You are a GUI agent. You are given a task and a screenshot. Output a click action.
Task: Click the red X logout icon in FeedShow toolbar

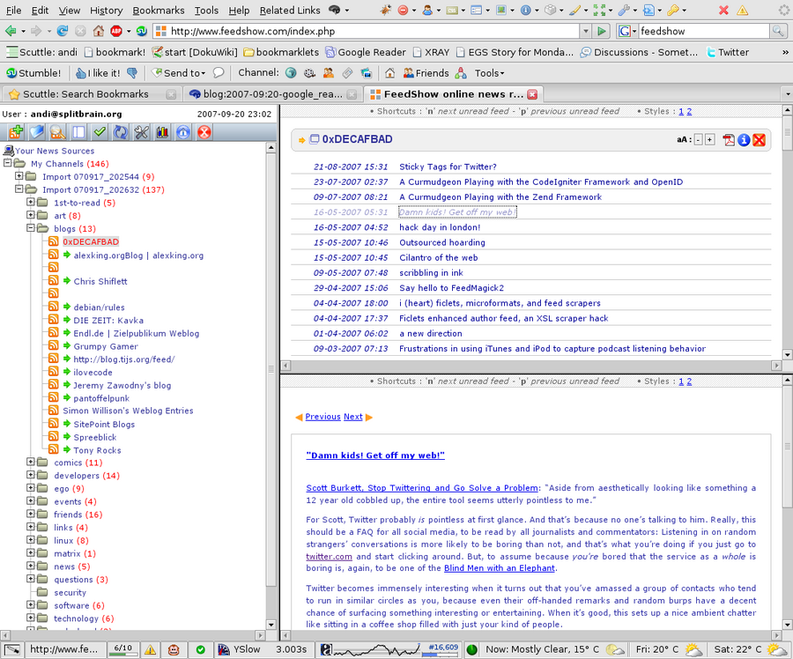(204, 132)
